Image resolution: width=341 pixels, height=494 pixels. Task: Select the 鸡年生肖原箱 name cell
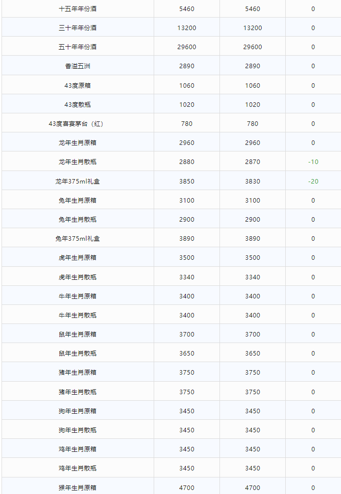78,449
